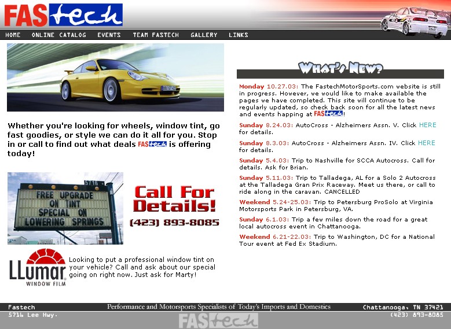Click the Fastech logo in the header
This screenshot has width=451, height=329.
(64, 15)
